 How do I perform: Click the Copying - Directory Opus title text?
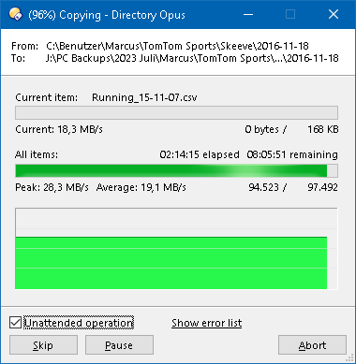(107, 15)
